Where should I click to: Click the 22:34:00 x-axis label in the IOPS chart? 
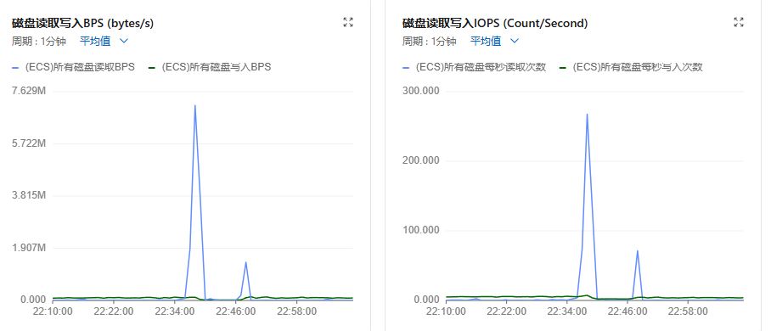click(x=567, y=311)
